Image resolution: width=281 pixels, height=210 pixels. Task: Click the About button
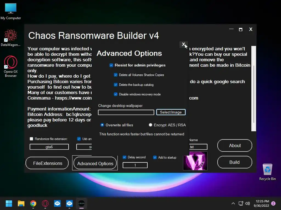point(235,145)
